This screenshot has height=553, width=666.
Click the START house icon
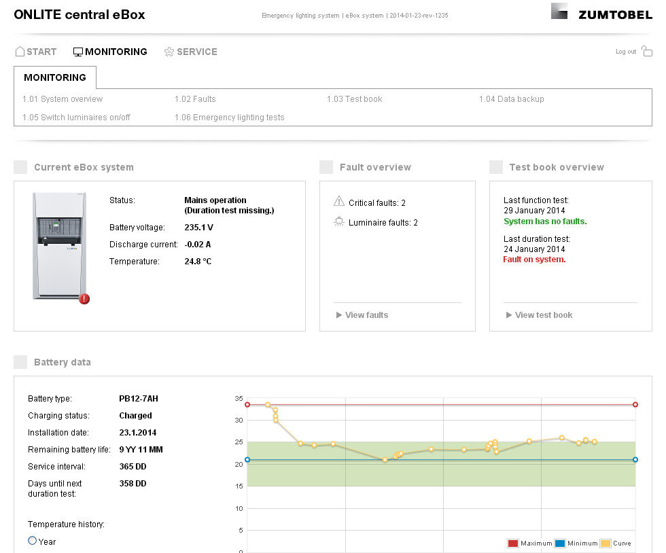click(20, 52)
